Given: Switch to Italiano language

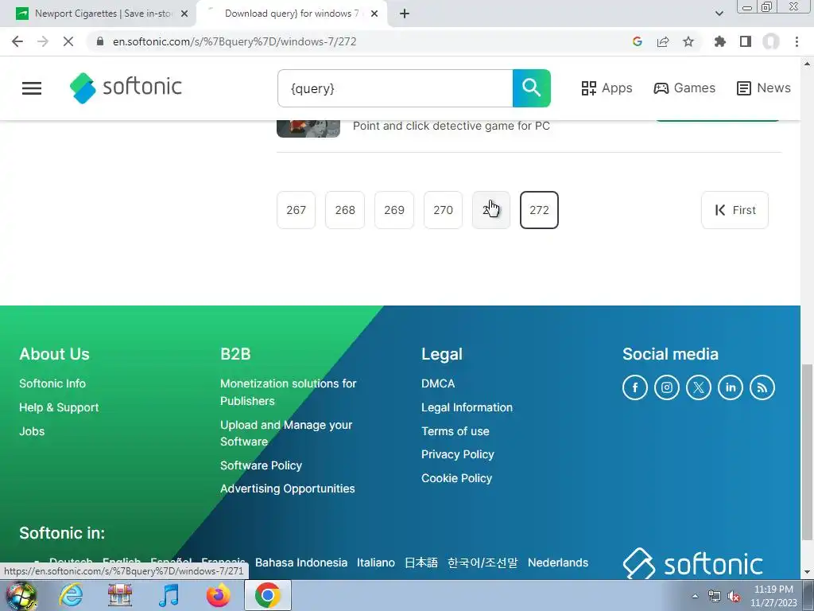Looking at the screenshot, I should (x=375, y=562).
